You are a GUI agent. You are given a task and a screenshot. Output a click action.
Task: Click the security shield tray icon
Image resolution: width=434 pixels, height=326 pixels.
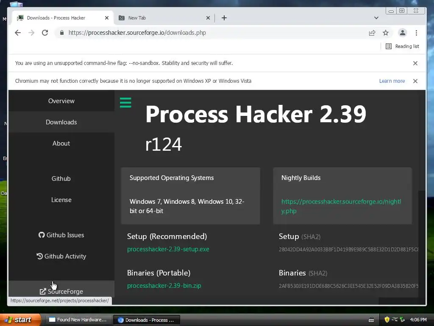pos(387,320)
